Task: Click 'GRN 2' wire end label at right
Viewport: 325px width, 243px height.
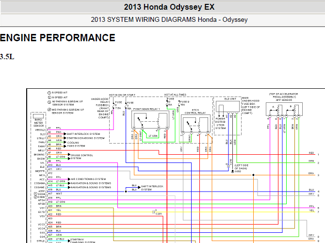Action: tap(314, 162)
